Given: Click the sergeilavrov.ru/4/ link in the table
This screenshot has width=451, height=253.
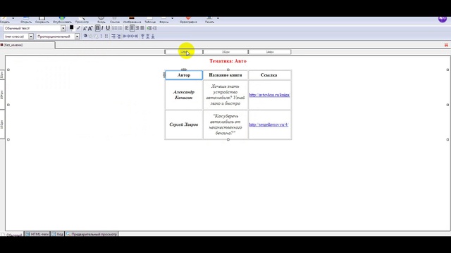Looking at the screenshot, I should tap(268, 124).
